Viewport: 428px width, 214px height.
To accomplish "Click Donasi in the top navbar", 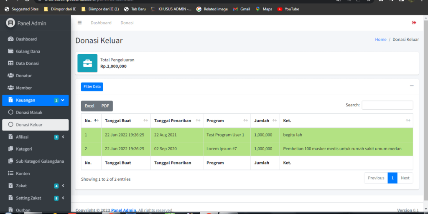I will (127, 23).
